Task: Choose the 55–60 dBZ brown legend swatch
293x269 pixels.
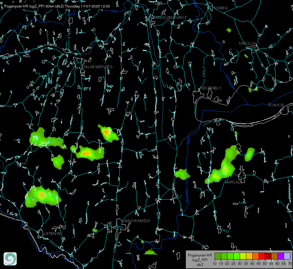Action: click(x=274, y=256)
